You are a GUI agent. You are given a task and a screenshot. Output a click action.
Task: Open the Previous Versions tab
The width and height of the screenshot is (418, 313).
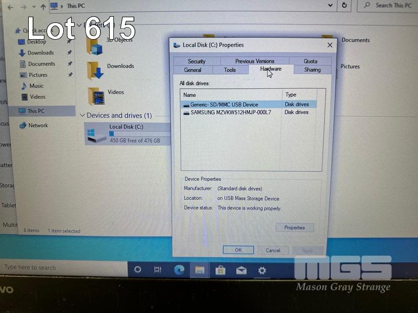tap(254, 61)
